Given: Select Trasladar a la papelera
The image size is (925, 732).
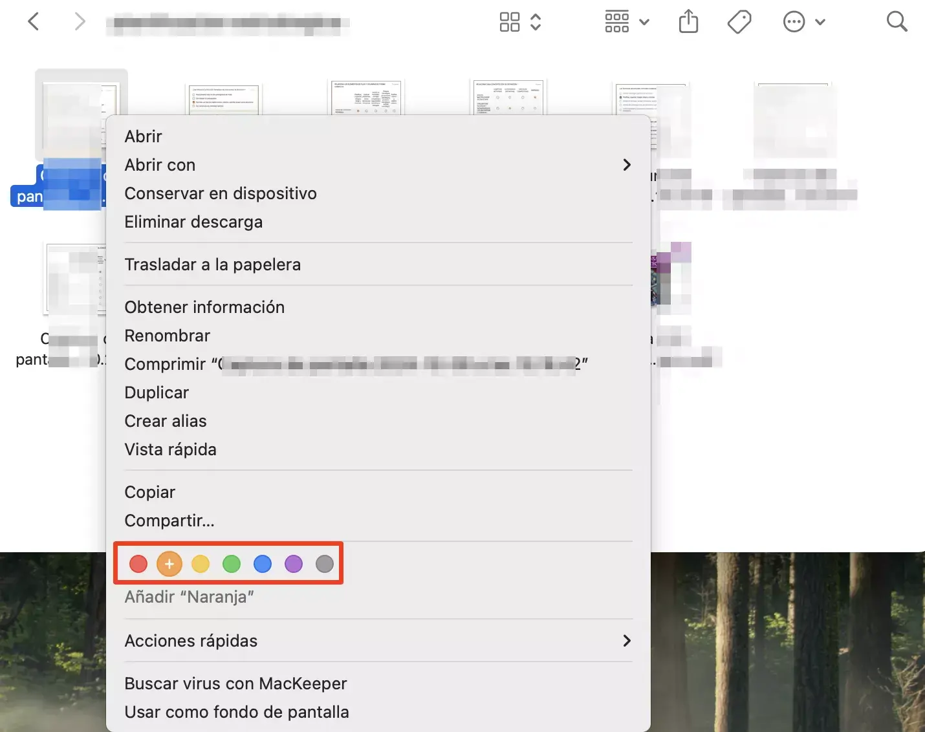Looking at the screenshot, I should coord(213,264).
